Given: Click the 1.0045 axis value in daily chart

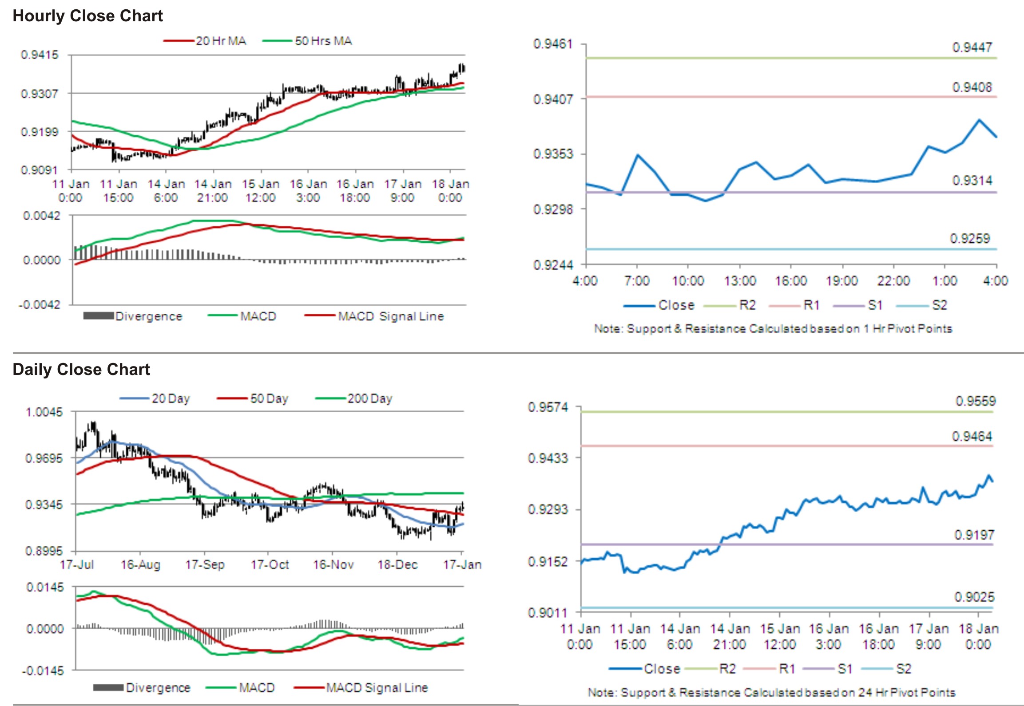Looking at the screenshot, I should pyautogui.click(x=44, y=412).
